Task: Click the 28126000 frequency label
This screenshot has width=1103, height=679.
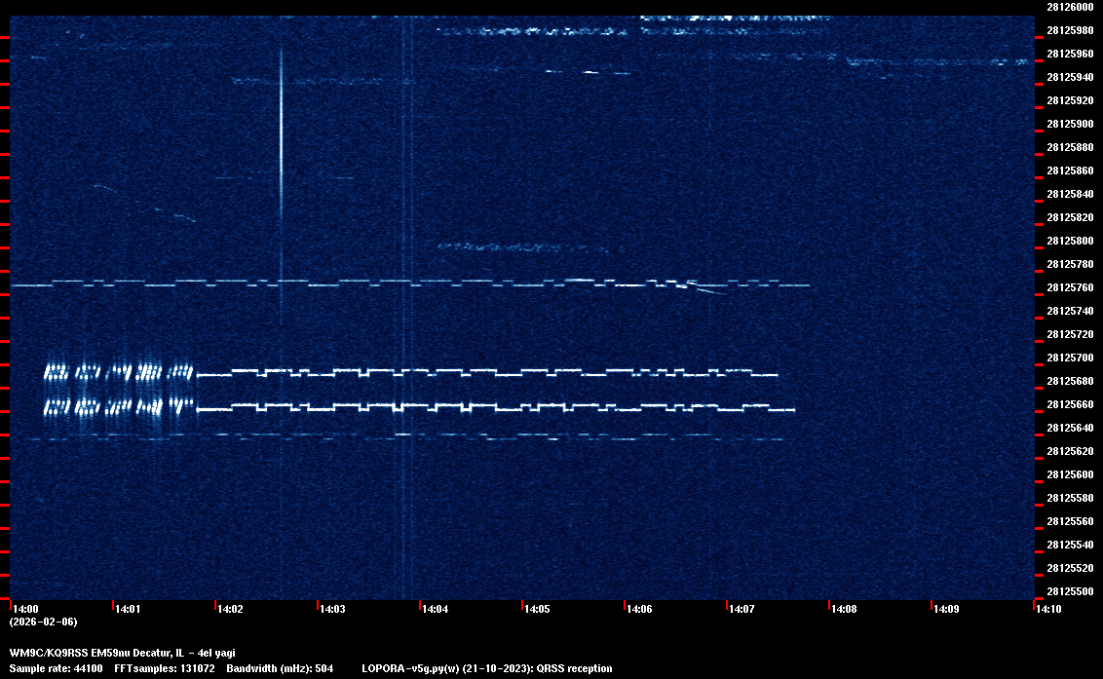Action: (1069, 7)
